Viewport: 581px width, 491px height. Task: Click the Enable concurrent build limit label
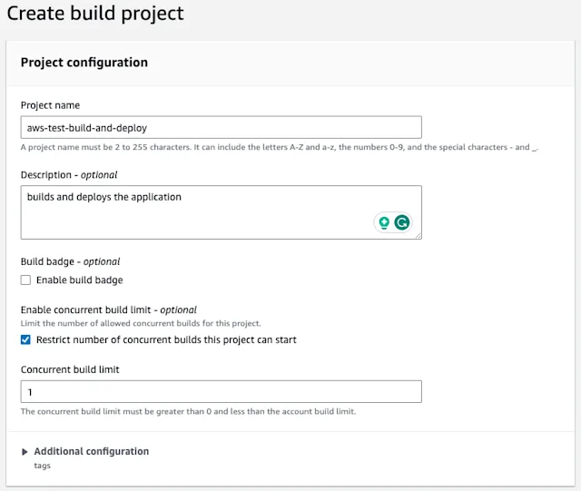pyautogui.click(x=108, y=309)
